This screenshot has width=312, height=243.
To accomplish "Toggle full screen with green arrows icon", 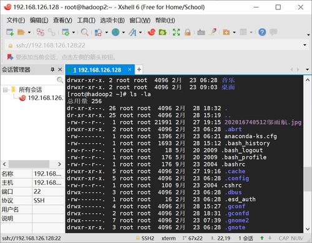I will click(176, 32).
